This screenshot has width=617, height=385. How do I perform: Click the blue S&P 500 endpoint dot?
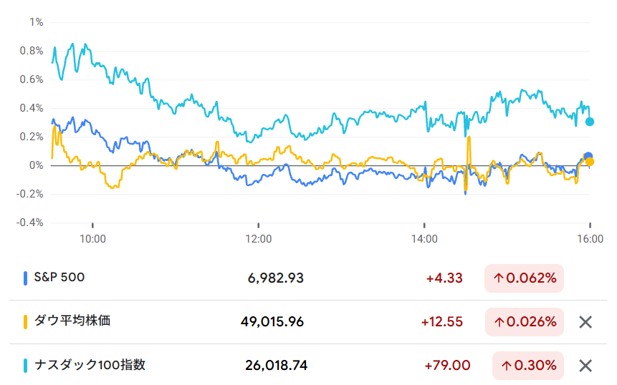point(588,156)
